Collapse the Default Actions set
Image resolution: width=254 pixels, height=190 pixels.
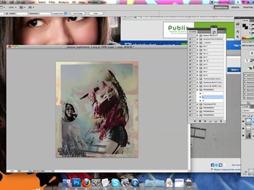pyautogui.click(x=197, y=35)
